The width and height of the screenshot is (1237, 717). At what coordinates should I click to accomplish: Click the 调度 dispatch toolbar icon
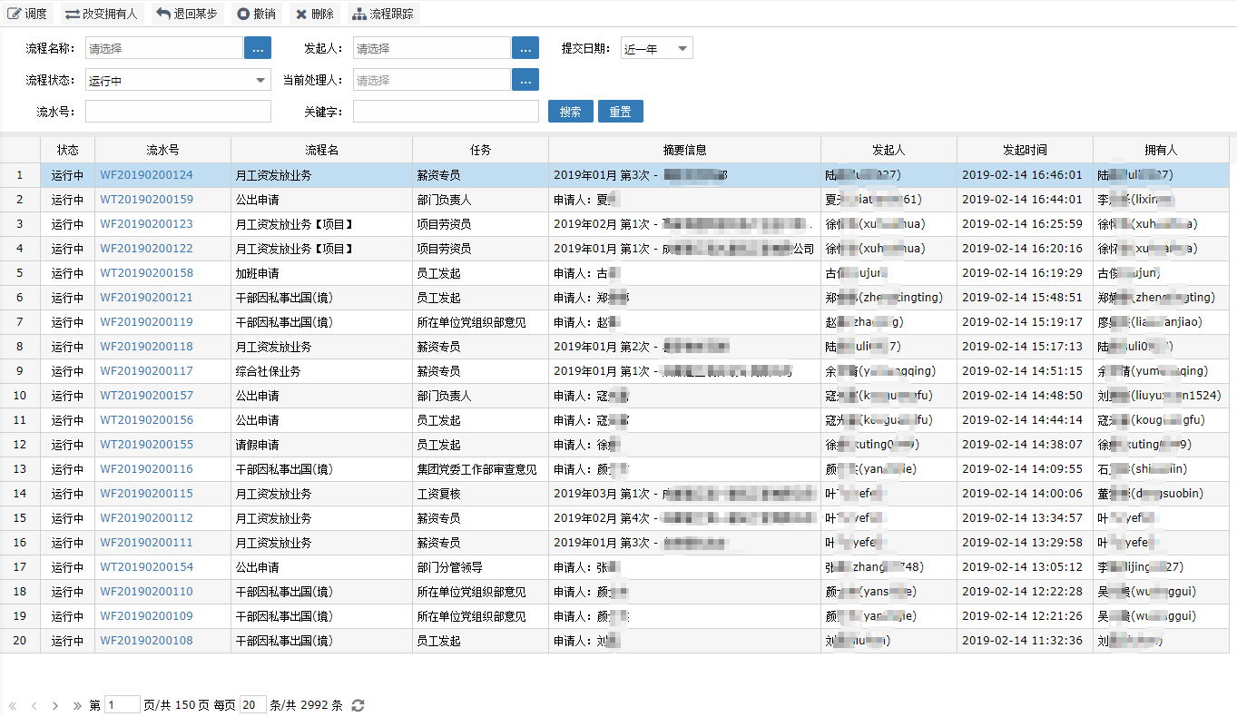15,14
